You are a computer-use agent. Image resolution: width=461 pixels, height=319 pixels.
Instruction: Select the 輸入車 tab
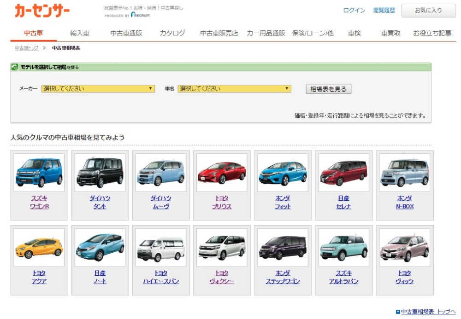point(80,33)
